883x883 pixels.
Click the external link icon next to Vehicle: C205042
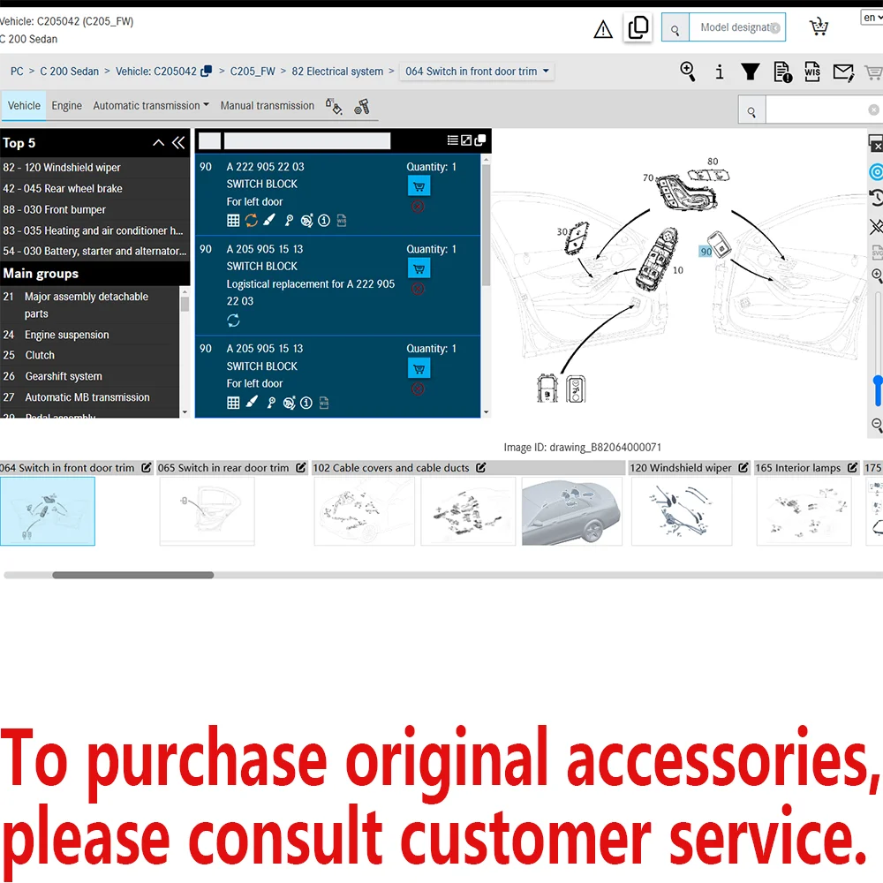207,71
